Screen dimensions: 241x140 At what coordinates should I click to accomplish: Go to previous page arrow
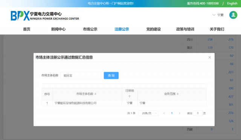[x=164, y=113]
